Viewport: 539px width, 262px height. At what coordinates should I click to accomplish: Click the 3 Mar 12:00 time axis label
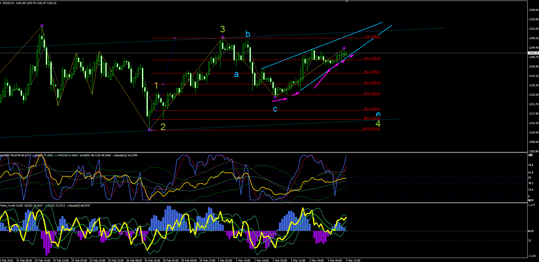pyautogui.click(x=353, y=260)
